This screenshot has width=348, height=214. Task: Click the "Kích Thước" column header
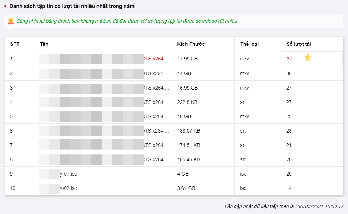(191, 44)
